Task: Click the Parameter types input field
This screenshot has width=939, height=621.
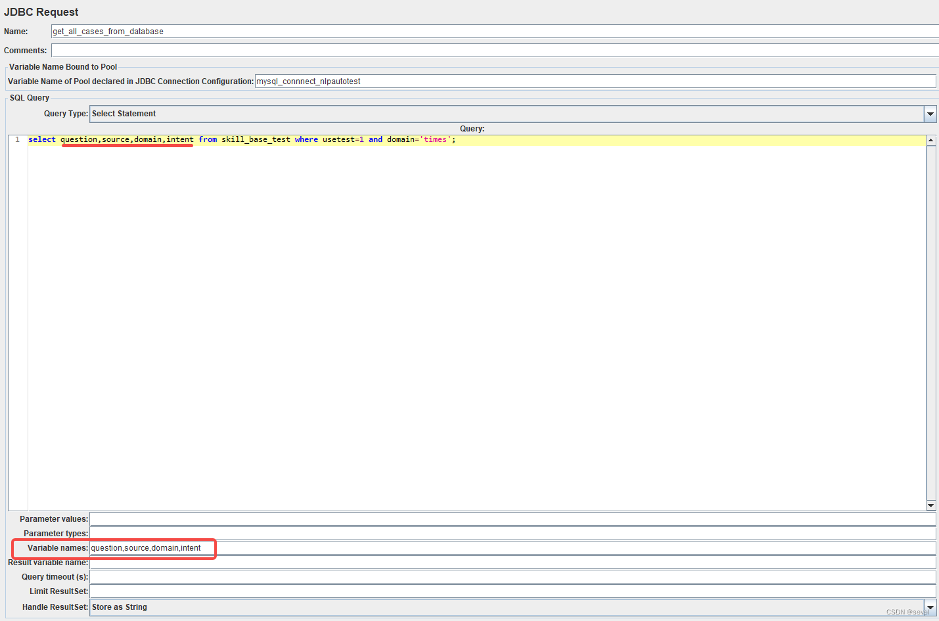Action: [x=394, y=533]
